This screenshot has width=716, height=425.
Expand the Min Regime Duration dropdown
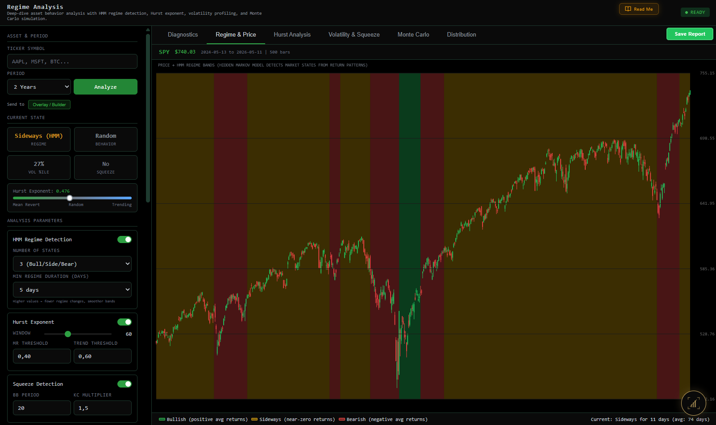pyautogui.click(x=72, y=290)
